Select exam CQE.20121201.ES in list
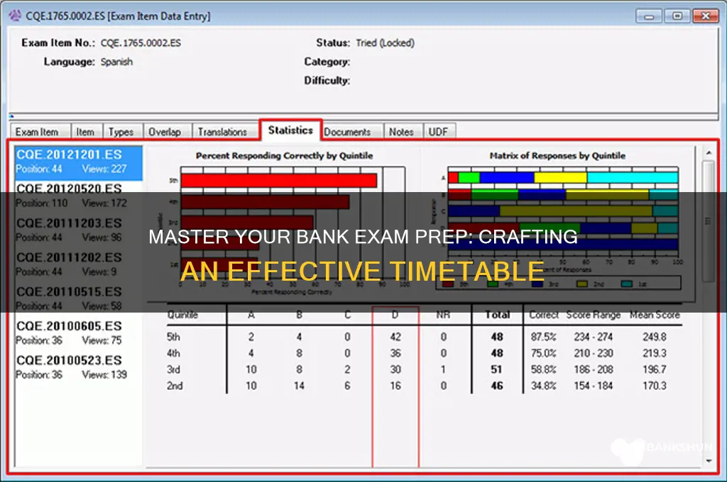The width and height of the screenshot is (727, 482). [x=78, y=162]
